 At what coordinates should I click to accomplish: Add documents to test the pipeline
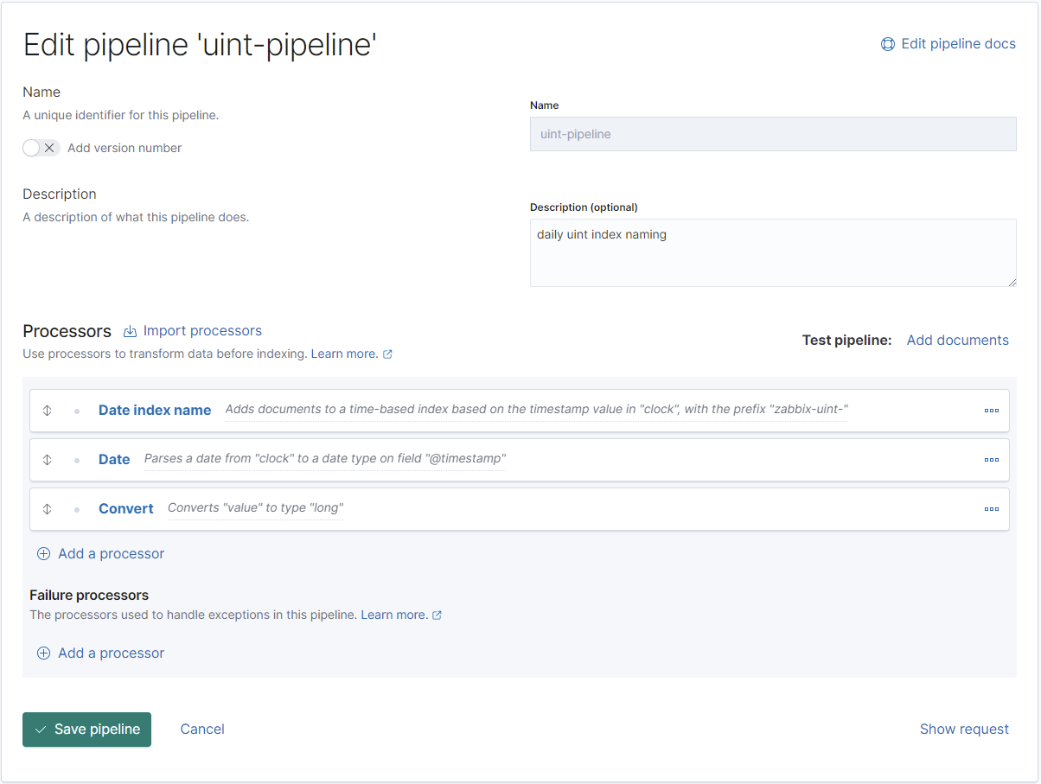957,341
